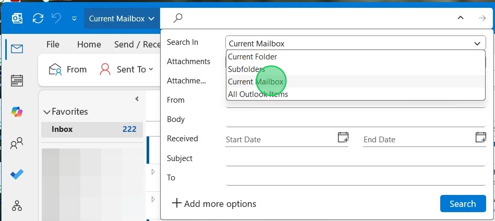Click the Outlook app icon in title bar

coord(17,18)
